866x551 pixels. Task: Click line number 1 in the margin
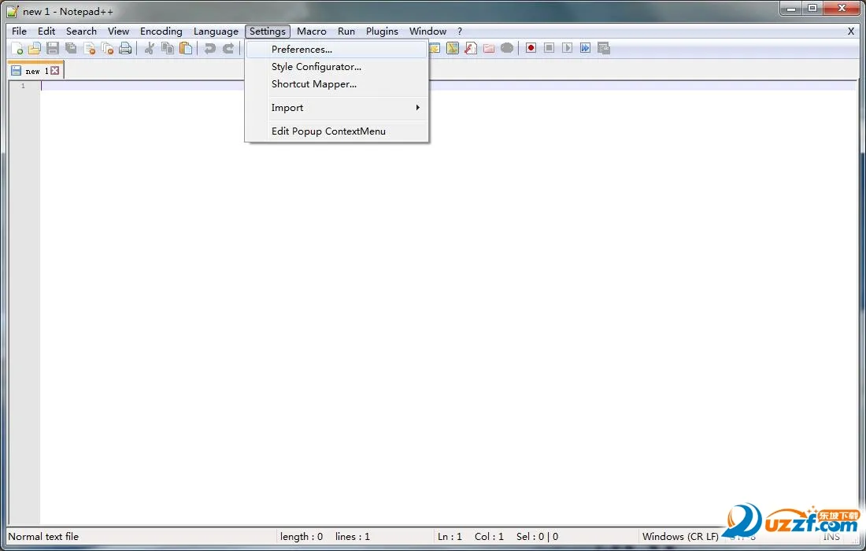(x=23, y=86)
